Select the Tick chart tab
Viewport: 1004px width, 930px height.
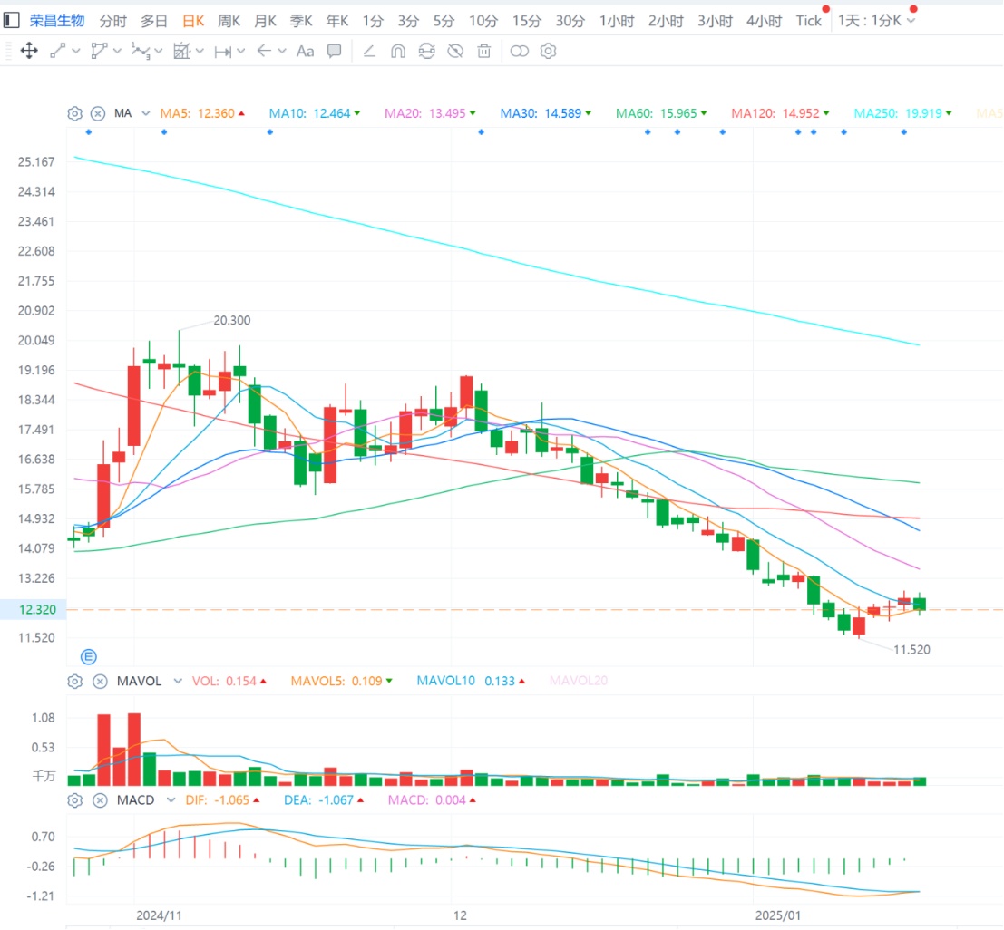809,21
